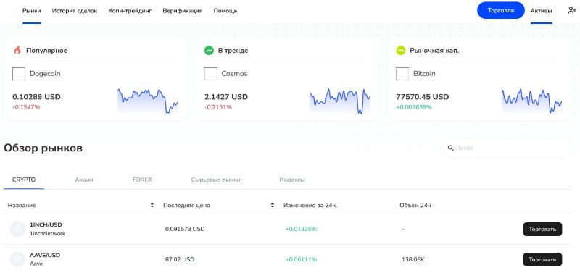
Task: Switch to the Сырьевые рынки tab
Action: point(215,180)
